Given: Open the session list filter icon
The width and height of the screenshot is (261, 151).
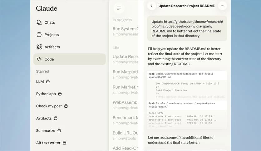Looking at the screenshot, I should coord(119,8).
